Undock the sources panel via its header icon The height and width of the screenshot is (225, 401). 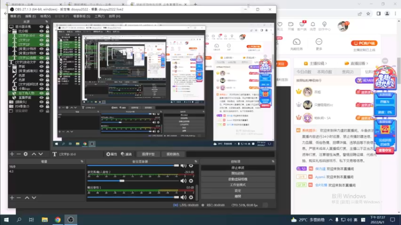point(47,21)
